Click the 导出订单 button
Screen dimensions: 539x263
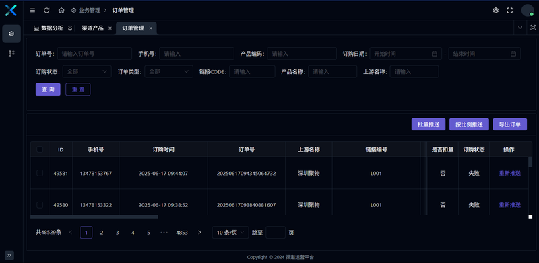tap(510, 124)
